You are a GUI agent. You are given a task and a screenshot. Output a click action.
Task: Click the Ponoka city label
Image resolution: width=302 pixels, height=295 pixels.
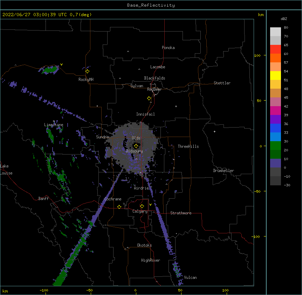pyautogui.click(x=168, y=48)
